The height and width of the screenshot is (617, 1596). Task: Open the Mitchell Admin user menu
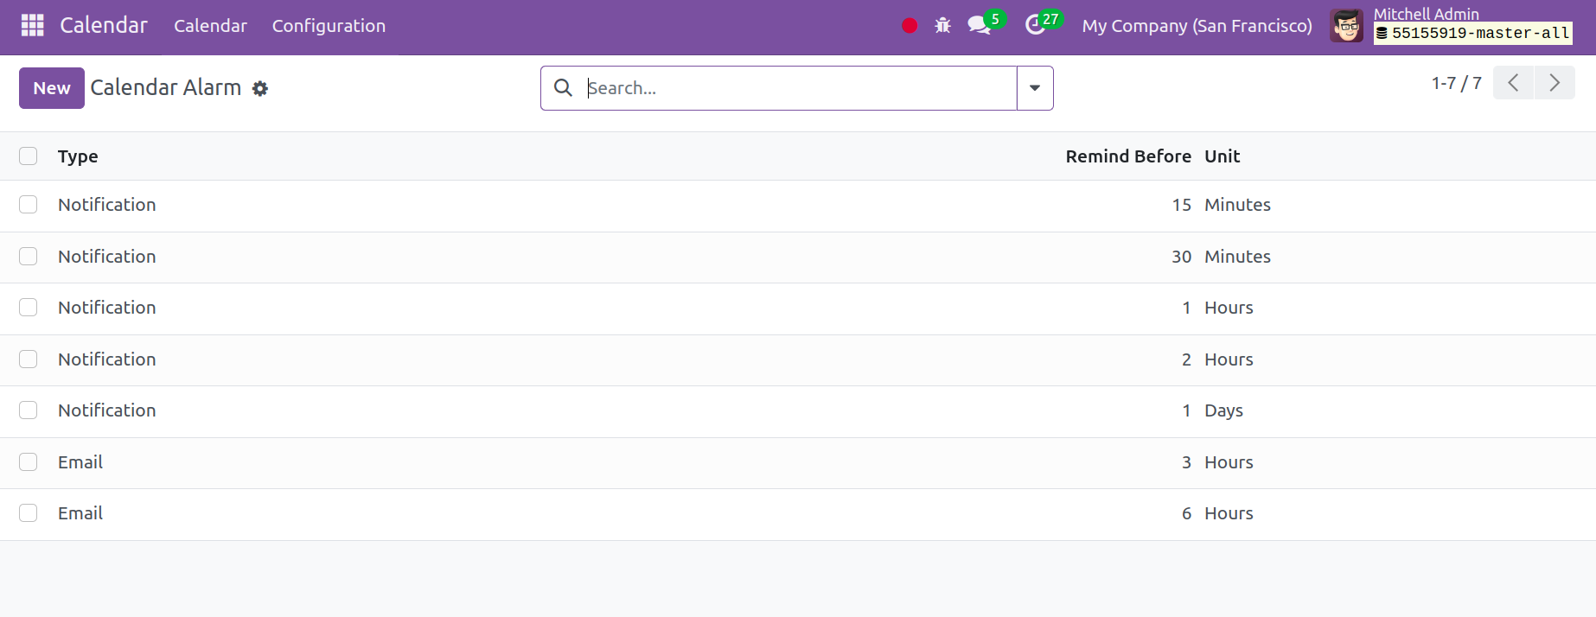(1452, 26)
